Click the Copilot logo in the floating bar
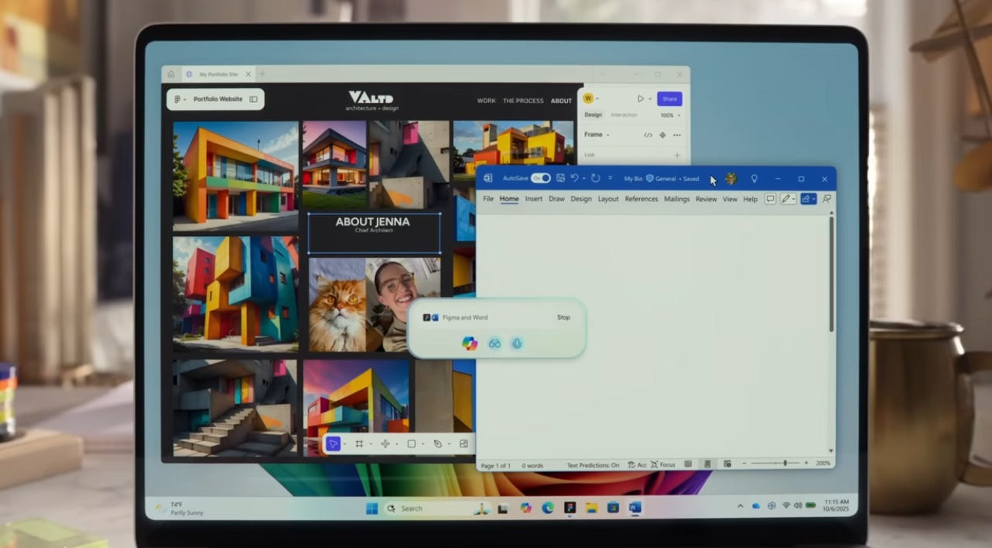 470,344
